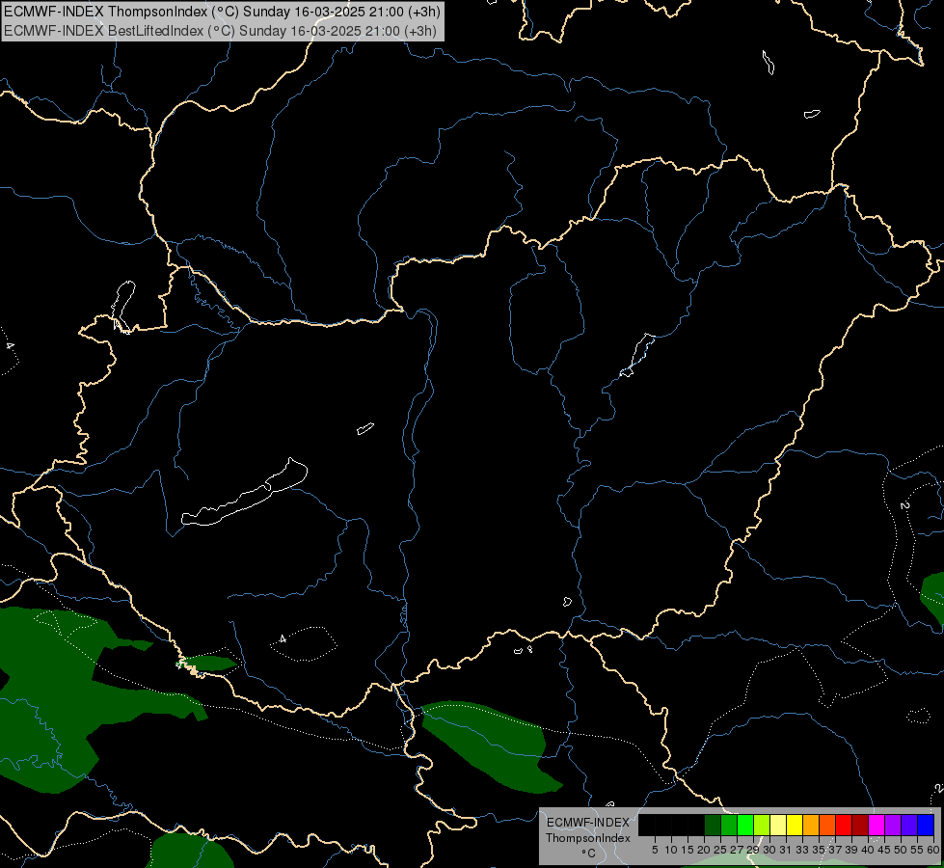Click the ThompsonIndex label in legend
This screenshot has width=944, height=868.
click(588, 838)
